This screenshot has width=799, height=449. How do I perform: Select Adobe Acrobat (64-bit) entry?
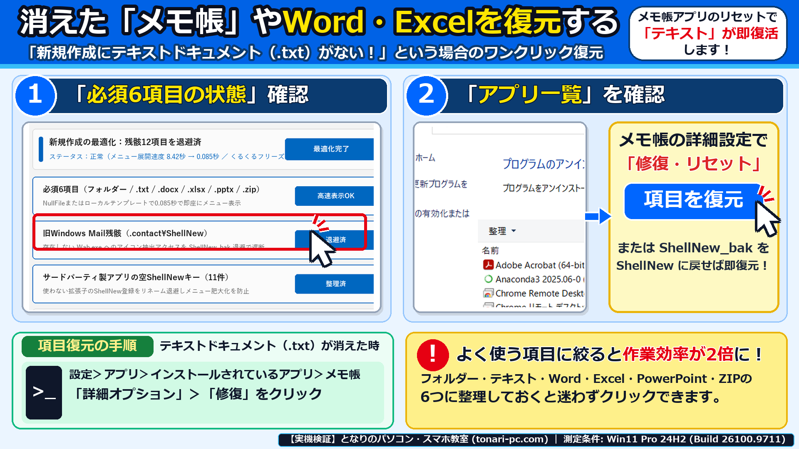click(x=533, y=265)
